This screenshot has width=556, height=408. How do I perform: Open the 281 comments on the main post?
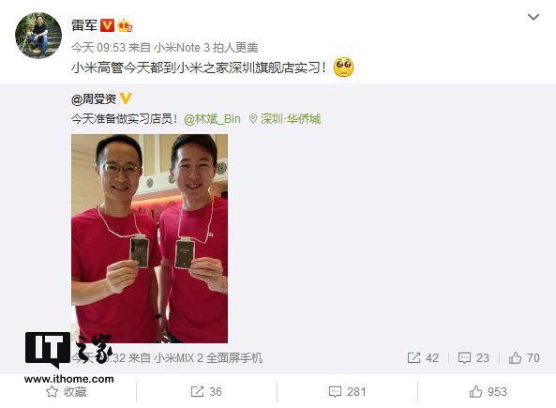[347, 392]
